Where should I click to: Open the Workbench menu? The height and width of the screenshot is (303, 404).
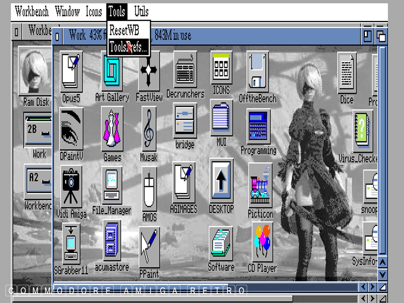coord(32,12)
